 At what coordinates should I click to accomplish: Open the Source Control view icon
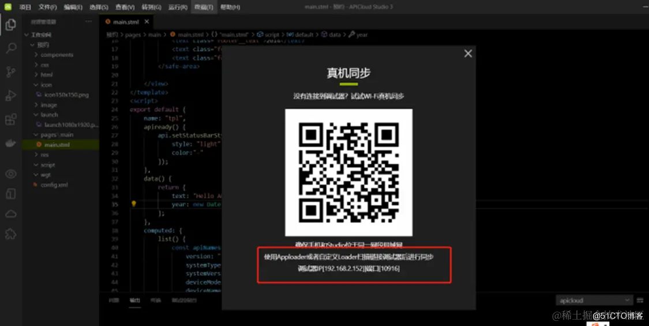[11, 73]
